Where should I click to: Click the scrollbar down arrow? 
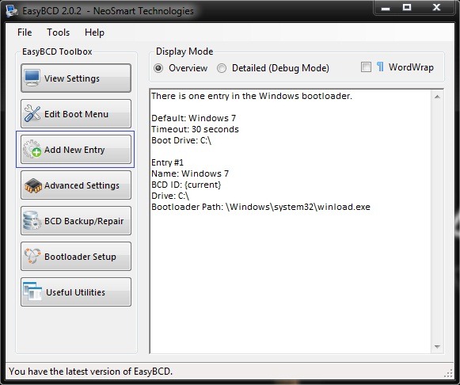click(x=437, y=346)
